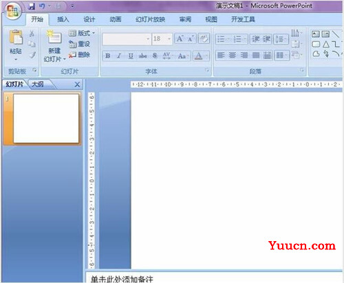Click the Paste clipboard icon
This screenshot has width=344, height=283.
click(16, 37)
